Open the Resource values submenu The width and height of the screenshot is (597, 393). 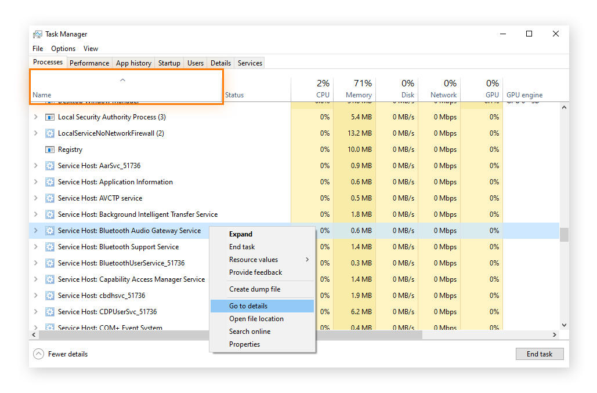coord(254,259)
